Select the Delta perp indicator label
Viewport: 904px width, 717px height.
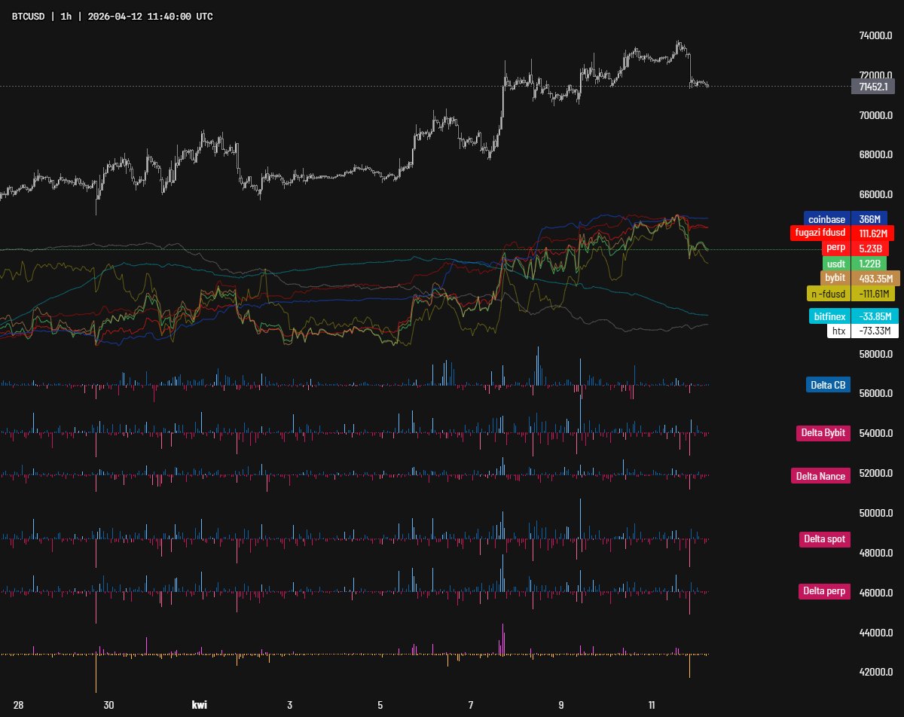tap(823, 591)
